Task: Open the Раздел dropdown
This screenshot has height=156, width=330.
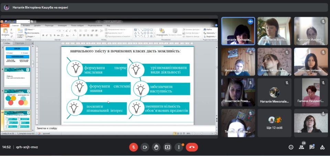Action: click(30, 36)
